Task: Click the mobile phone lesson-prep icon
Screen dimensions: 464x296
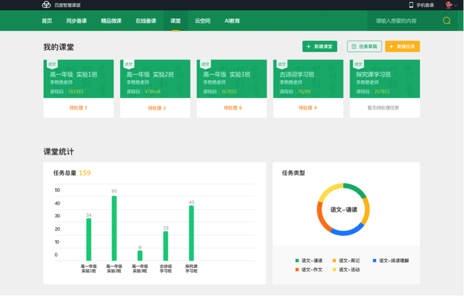Action: pos(411,5)
